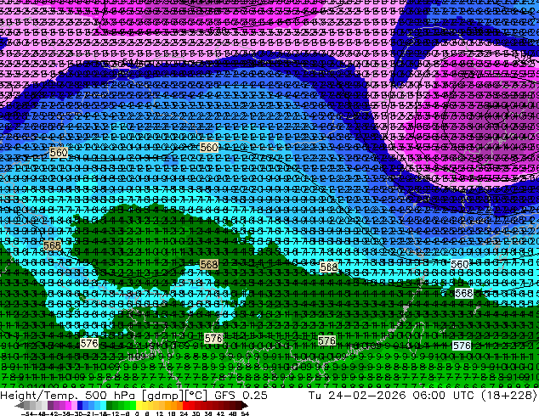Click the '[°C]' unit label

196,396
